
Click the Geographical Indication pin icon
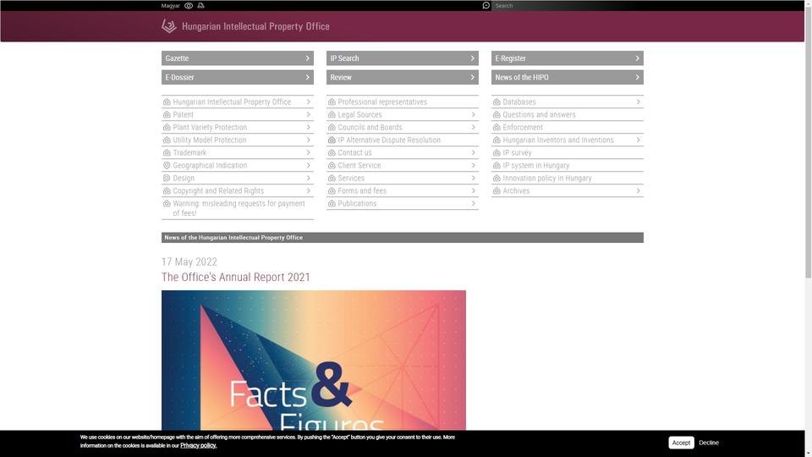coord(167,165)
